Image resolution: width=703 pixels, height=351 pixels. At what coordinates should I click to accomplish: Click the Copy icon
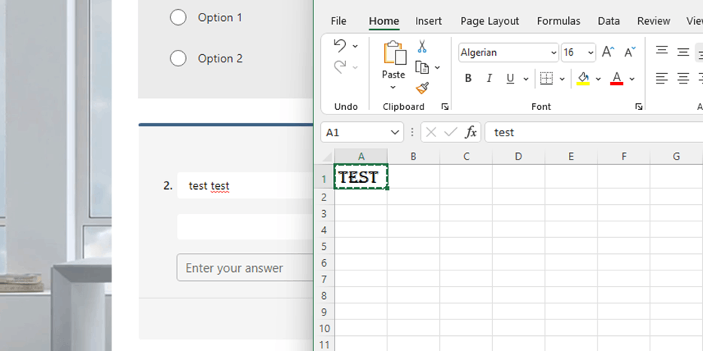coord(422,67)
